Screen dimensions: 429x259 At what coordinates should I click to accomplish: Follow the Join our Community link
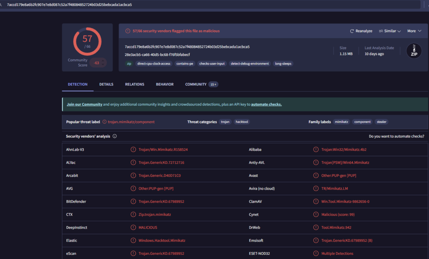click(x=85, y=105)
